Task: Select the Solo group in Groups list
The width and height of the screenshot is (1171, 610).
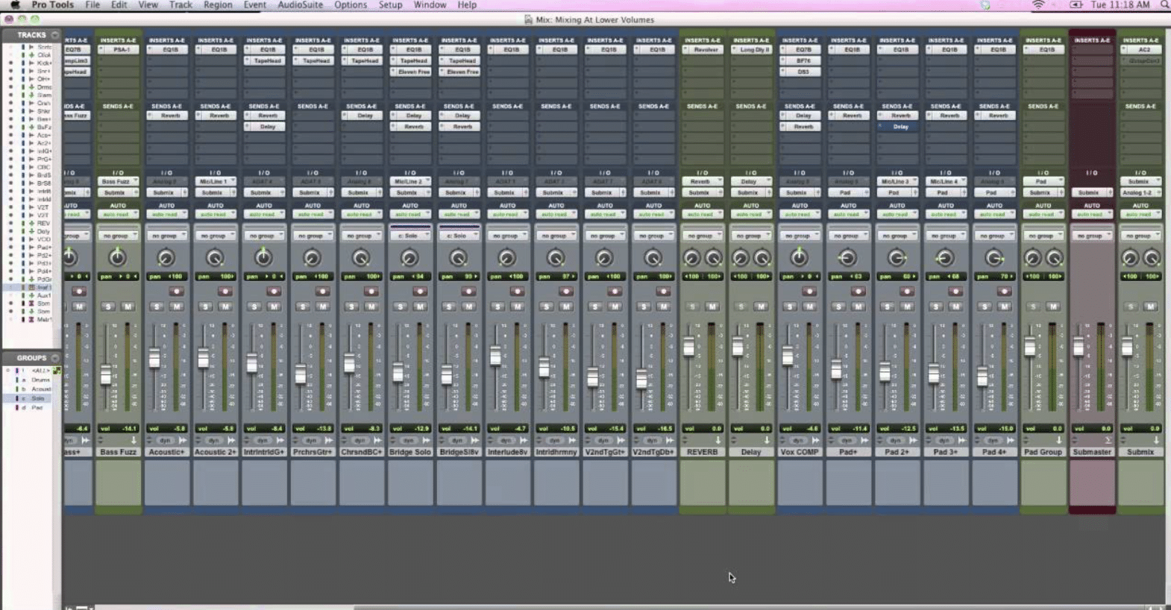Action: click(38, 398)
